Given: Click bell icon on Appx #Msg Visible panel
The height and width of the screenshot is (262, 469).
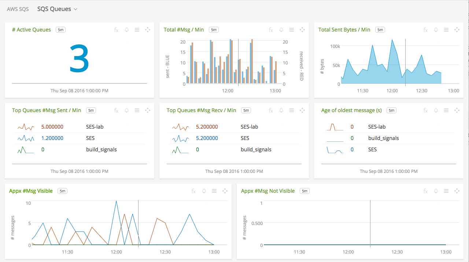Looking at the screenshot, I should tap(204, 191).
